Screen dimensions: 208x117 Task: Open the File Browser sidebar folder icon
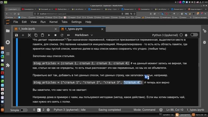8,31
